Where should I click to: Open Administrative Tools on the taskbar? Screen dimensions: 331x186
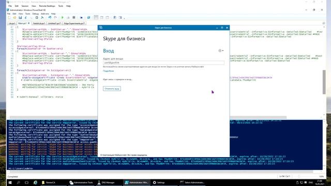pos(82,182)
